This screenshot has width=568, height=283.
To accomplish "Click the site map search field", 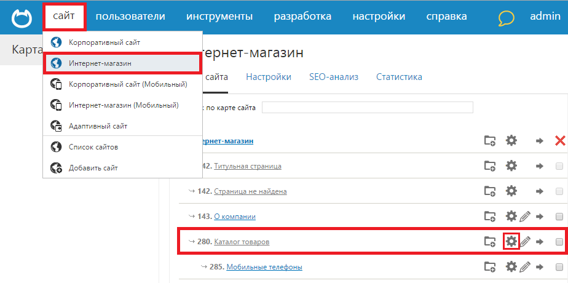I will [367, 108].
